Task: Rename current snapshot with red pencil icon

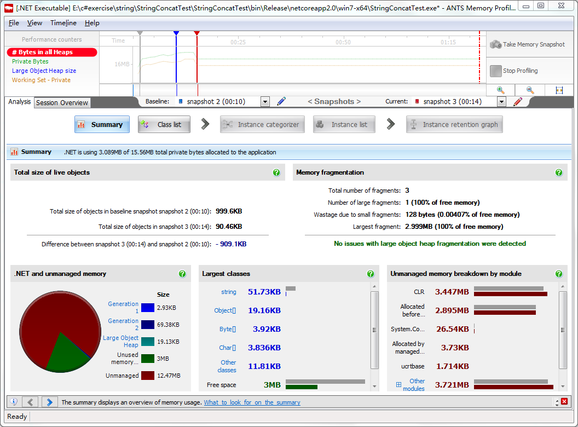Action: (518, 101)
